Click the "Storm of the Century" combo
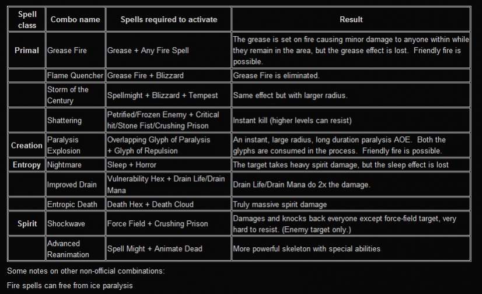This screenshot has width=482, height=294. 68,94
